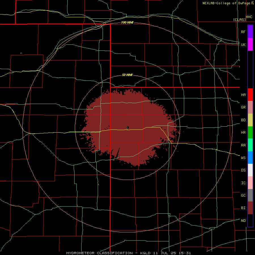Click the "NEXLAB-College of DuPage" text

click(x=226, y=3)
